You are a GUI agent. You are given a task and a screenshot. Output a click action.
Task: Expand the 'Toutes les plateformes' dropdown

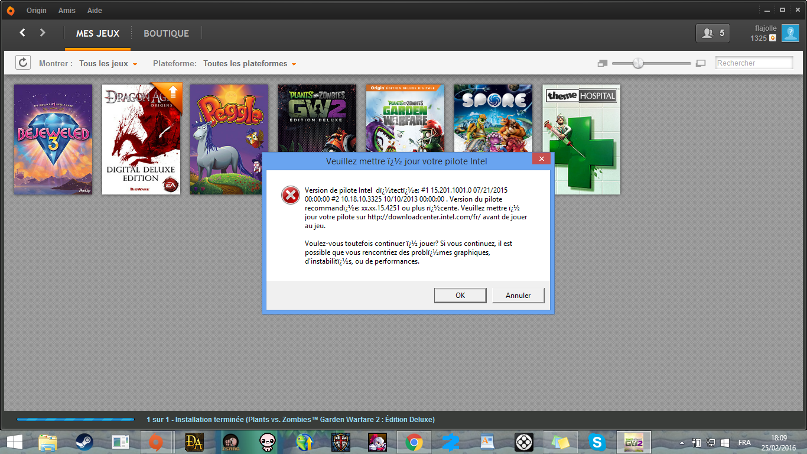[249, 63]
